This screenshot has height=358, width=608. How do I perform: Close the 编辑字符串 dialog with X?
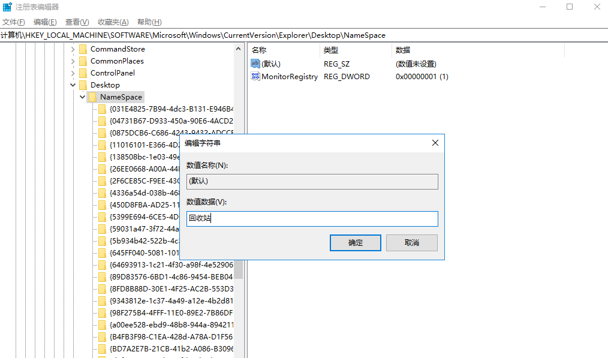[435, 143]
